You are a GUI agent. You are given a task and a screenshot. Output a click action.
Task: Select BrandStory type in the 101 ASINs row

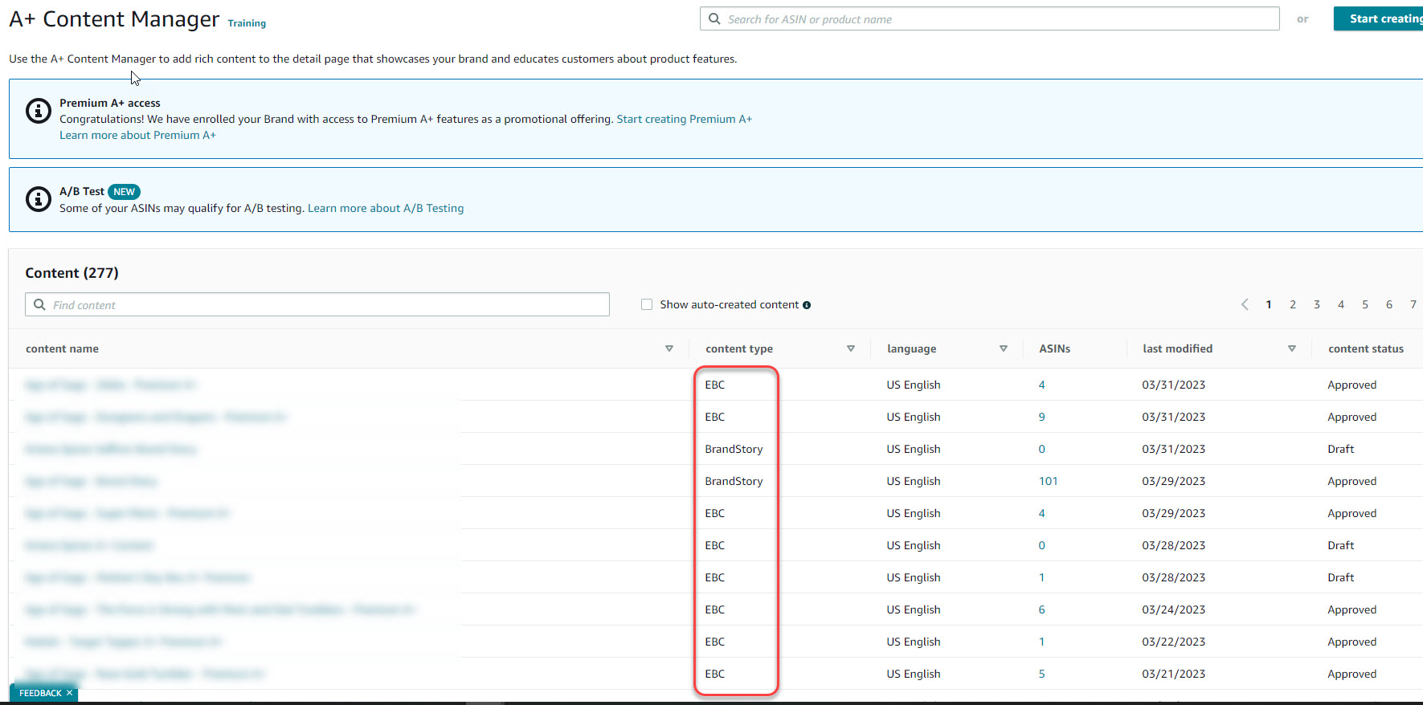(734, 481)
